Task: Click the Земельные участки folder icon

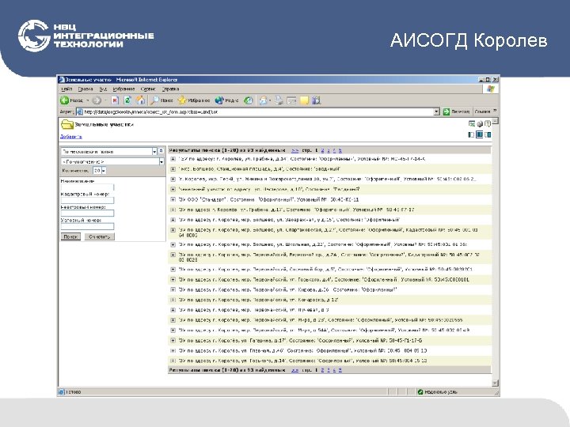Action: [66, 124]
